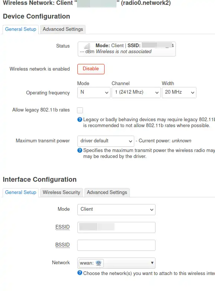Open the Wireless Security tab

61,193
